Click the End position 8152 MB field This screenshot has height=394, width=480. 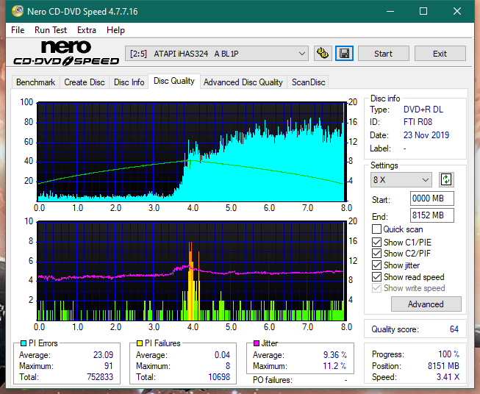(431, 215)
